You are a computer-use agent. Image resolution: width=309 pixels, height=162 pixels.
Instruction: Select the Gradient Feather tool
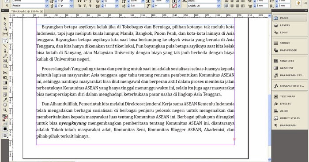5,88
